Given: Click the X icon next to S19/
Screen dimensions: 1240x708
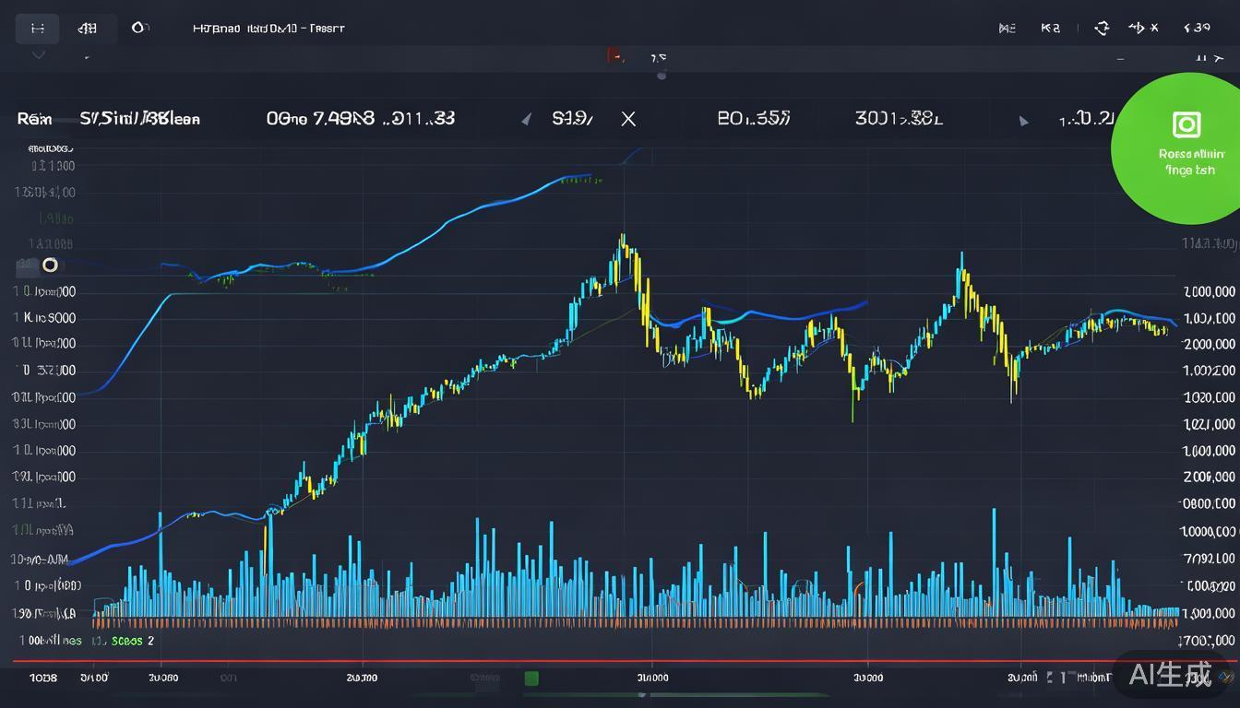Looking at the screenshot, I should point(628,119).
